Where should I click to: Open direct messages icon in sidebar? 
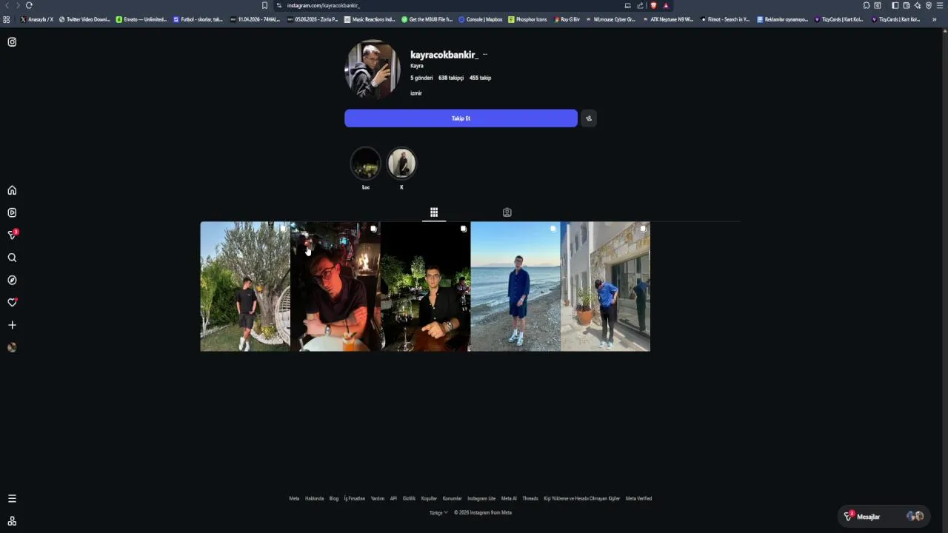point(12,235)
